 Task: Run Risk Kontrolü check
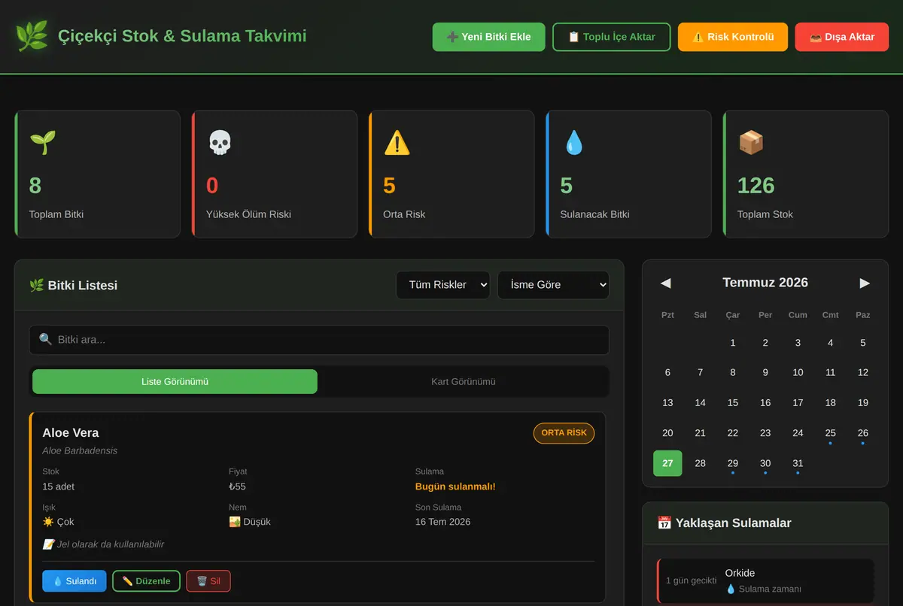point(733,37)
